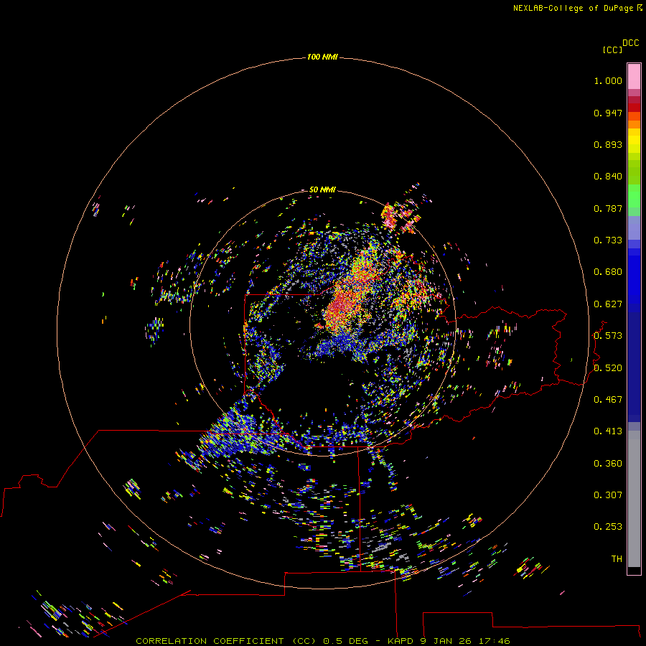646x646 pixels.
Task: Click the 100 NMI range ring label
Action: point(322,57)
